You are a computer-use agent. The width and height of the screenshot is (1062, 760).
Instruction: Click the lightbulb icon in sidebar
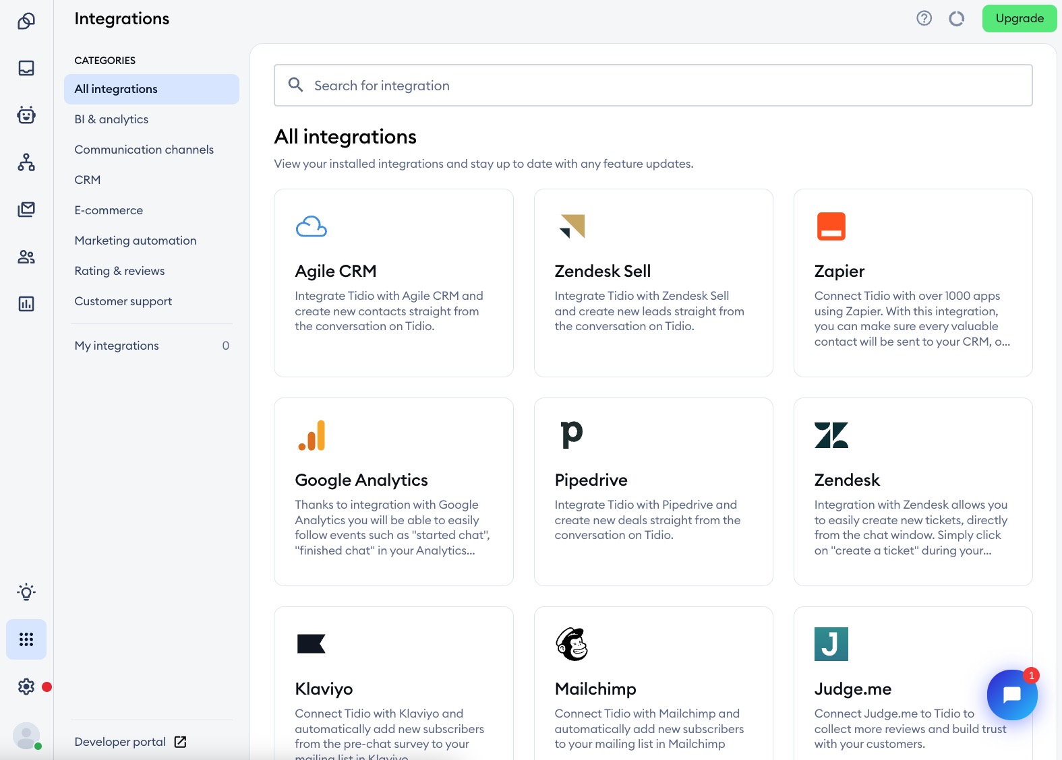click(26, 592)
